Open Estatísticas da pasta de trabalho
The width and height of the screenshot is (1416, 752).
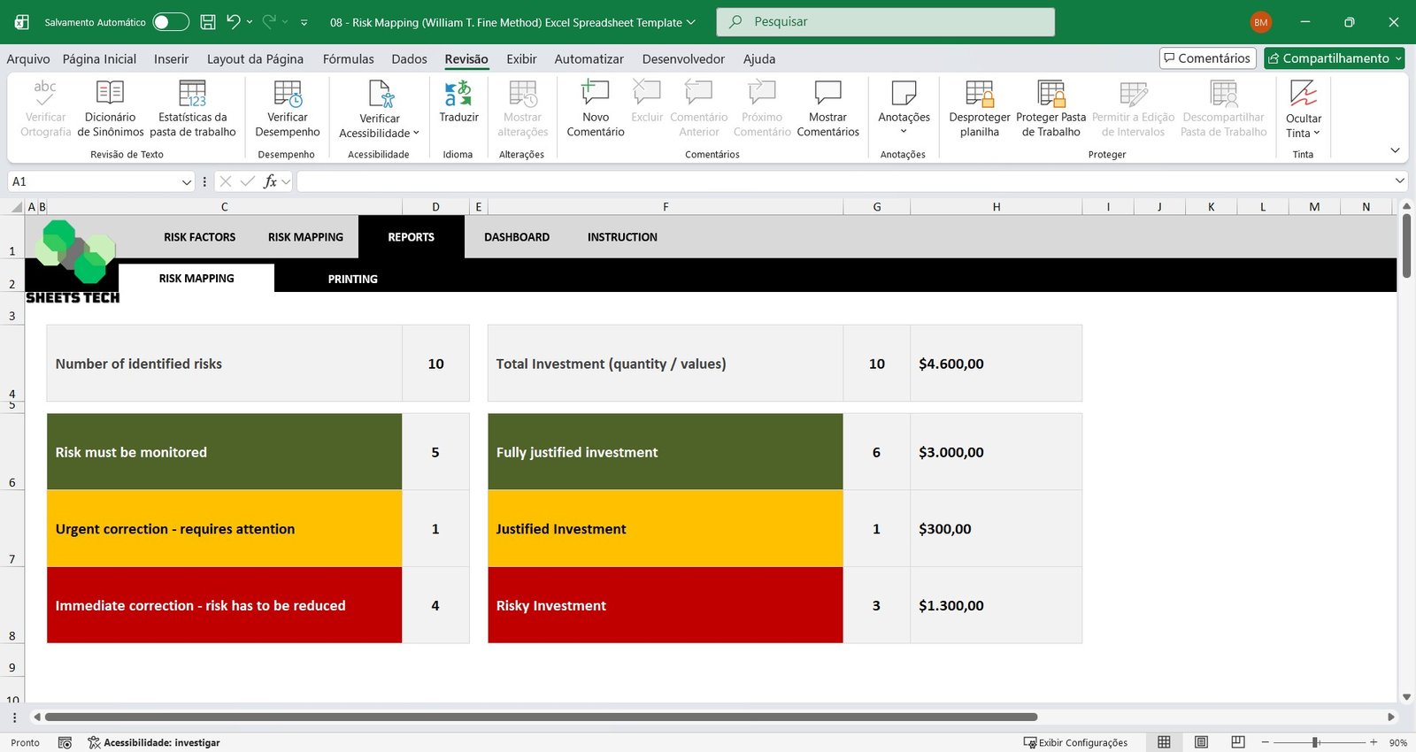pyautogui.click(x=192, y=94)
